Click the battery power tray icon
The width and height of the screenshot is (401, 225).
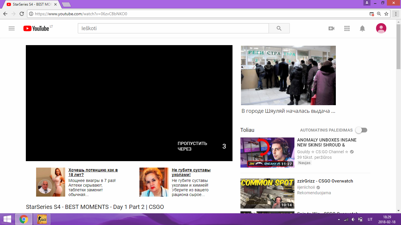pos(361,219)
